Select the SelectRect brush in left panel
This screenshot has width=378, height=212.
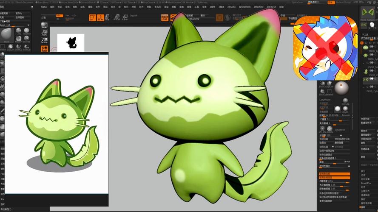3,47
